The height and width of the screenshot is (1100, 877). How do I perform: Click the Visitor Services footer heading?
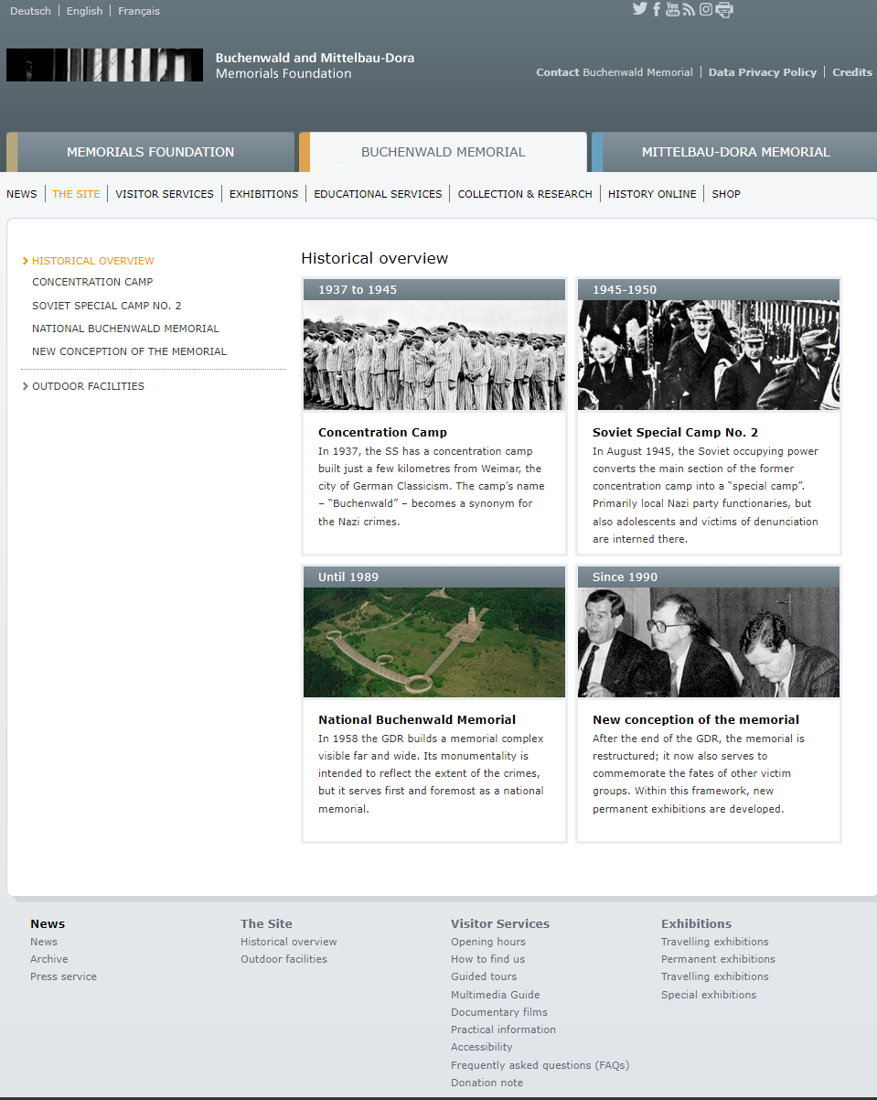coord(500,923)
